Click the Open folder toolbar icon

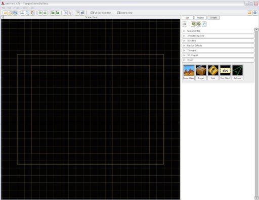pyautogui.click(x=10, y=13)
